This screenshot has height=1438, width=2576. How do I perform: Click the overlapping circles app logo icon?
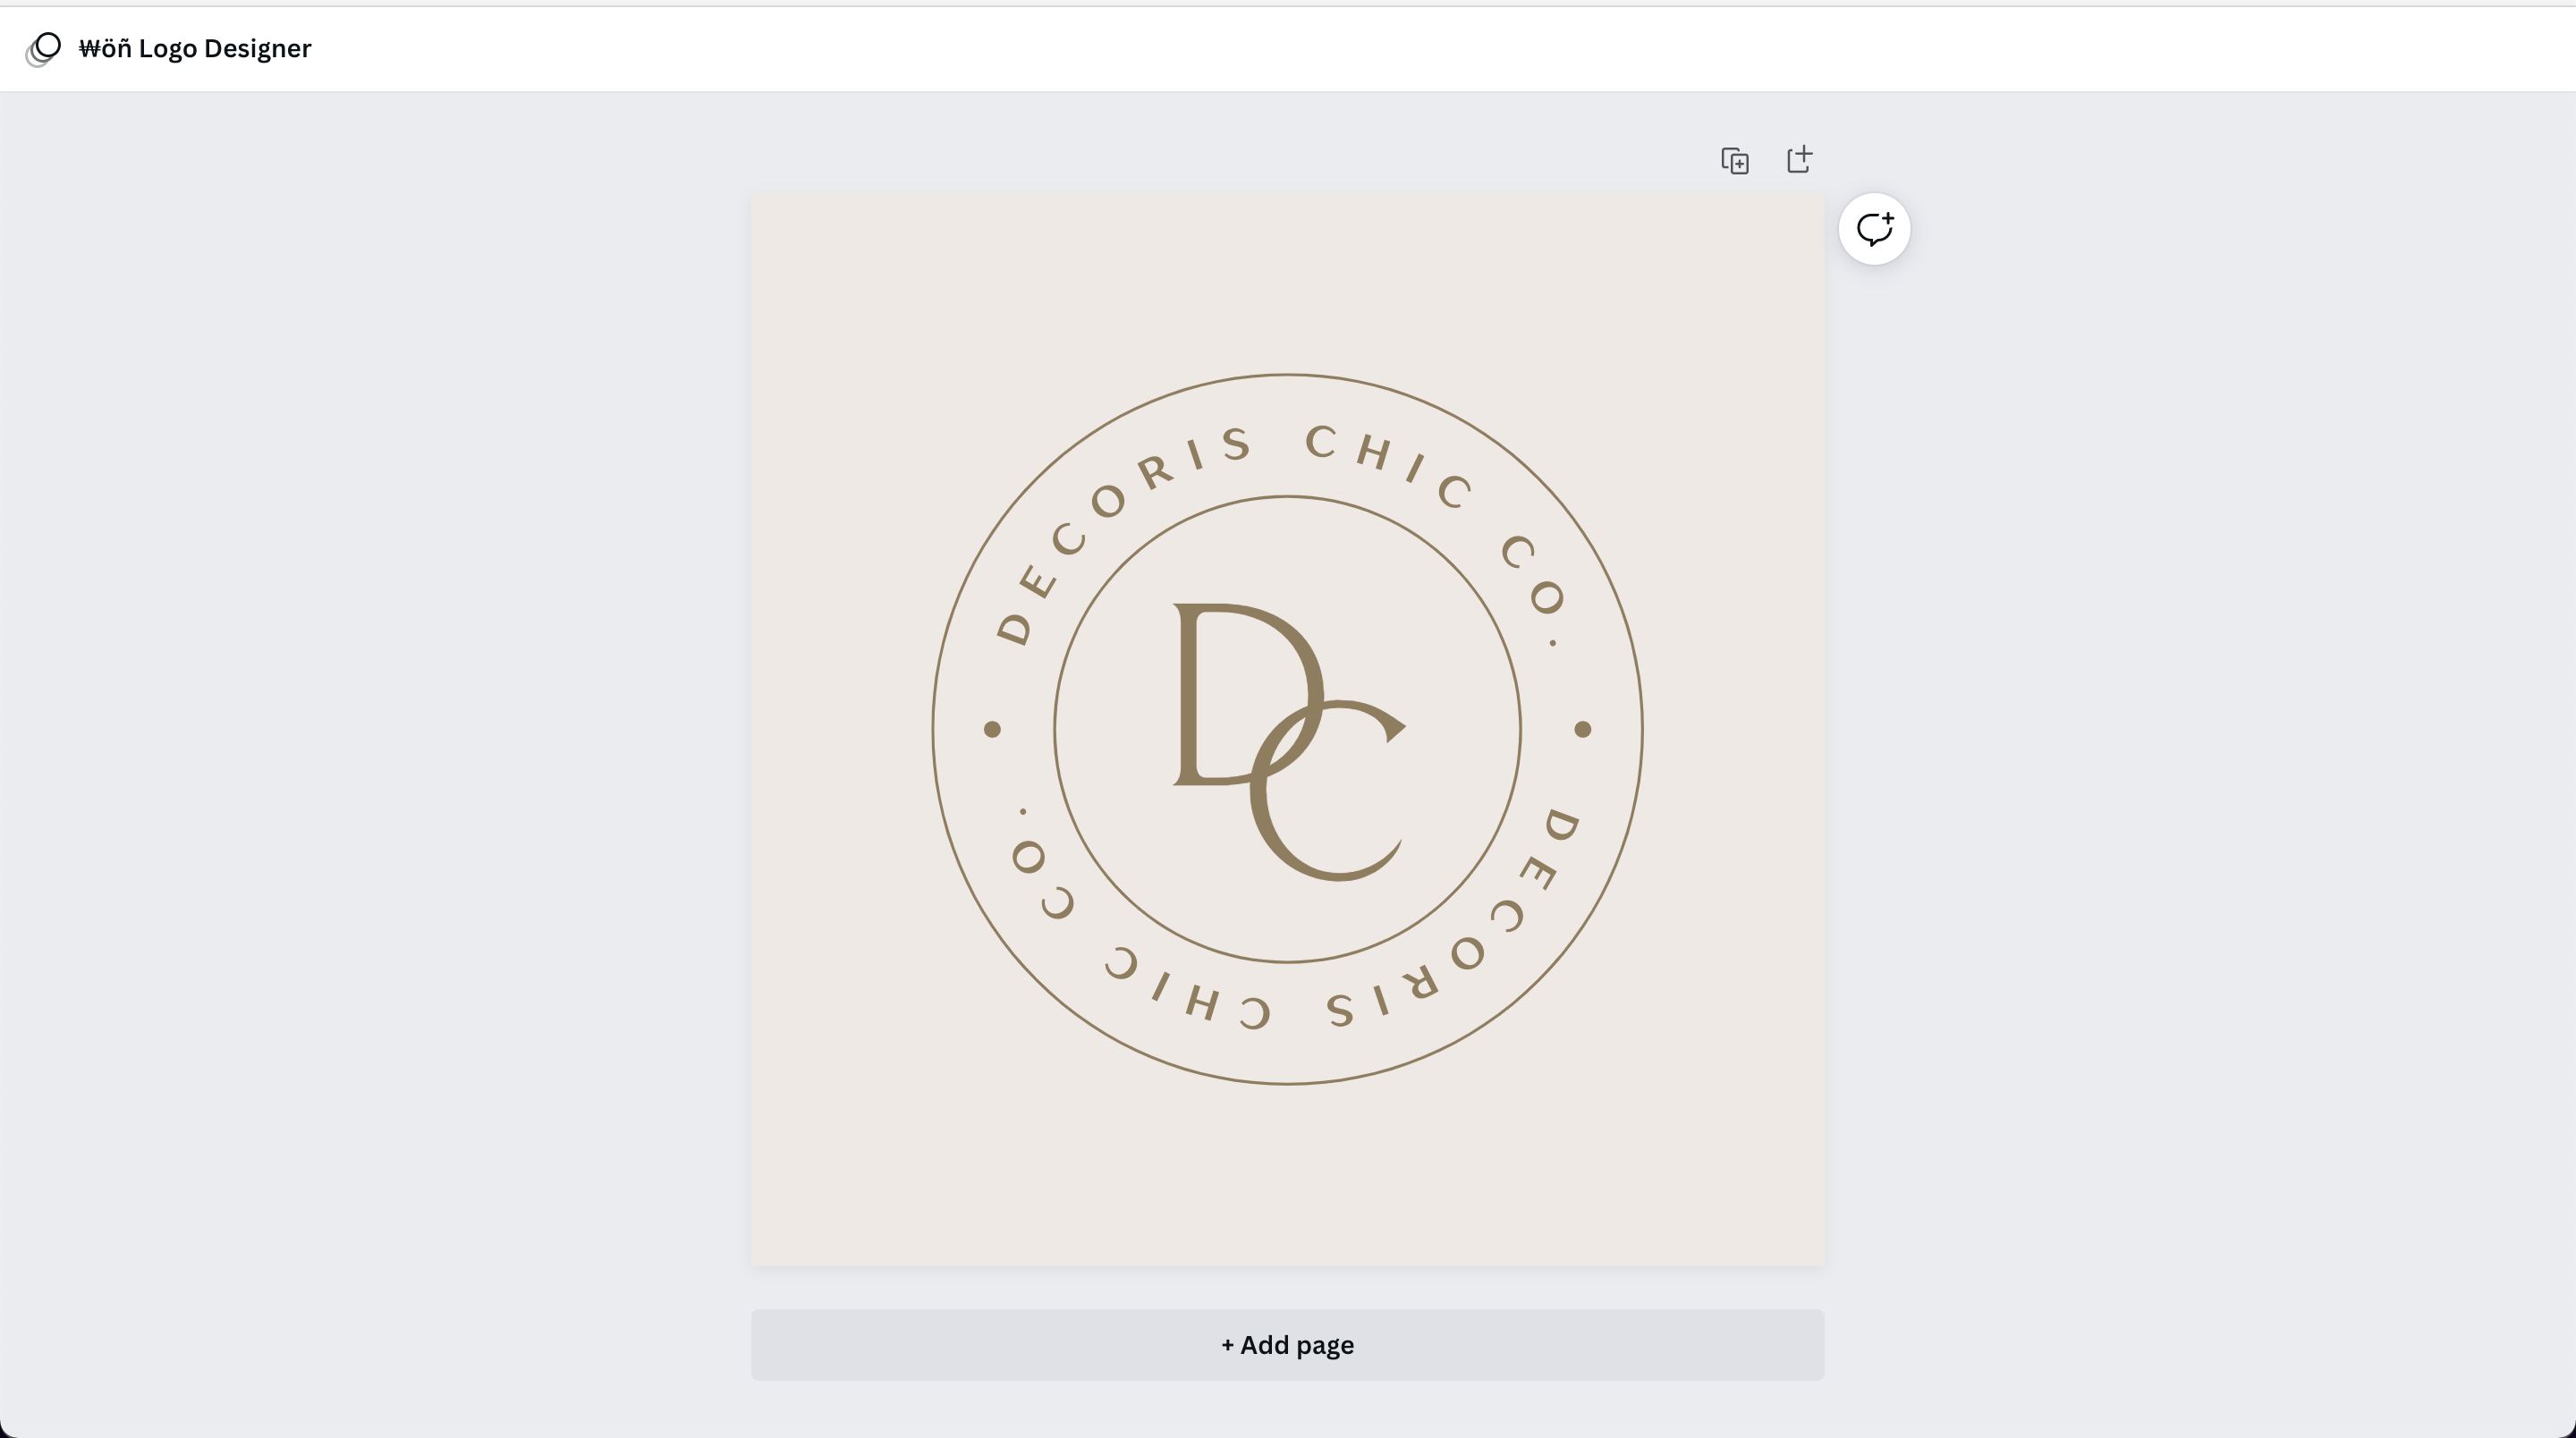[x=43, y=49]
